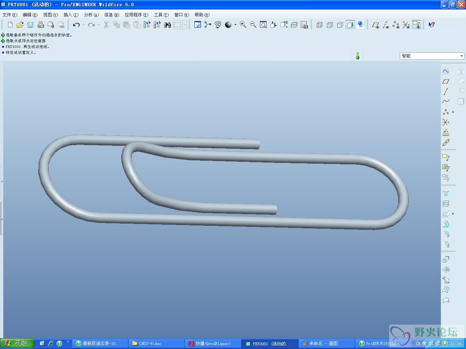Select the Revolve tool in right toolbar
The image size is (466, 349).
[x=446, y=270]
